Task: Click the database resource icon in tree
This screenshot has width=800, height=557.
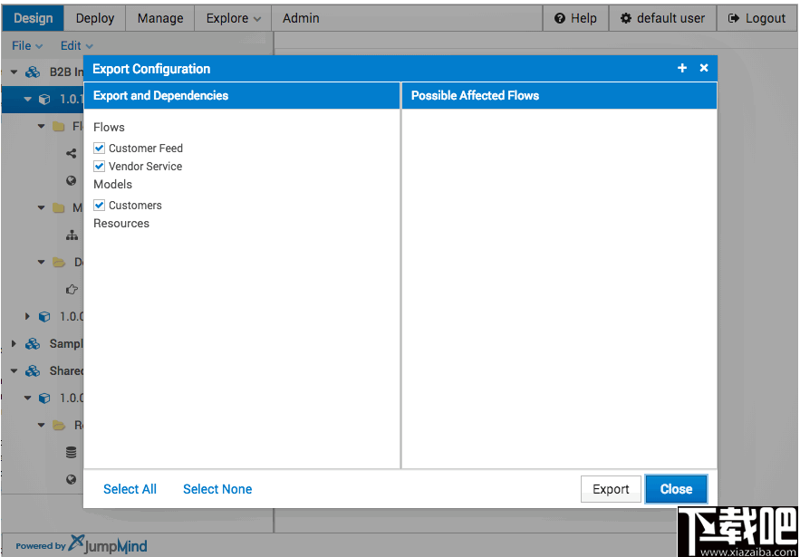Action: [72, 452]
